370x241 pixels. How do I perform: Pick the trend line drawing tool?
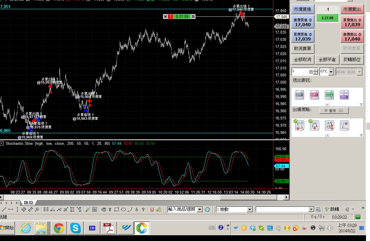pos(4,209)
